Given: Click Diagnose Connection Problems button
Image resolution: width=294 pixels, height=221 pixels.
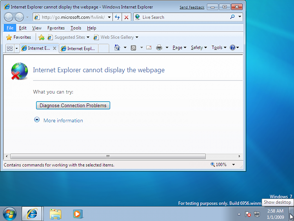Looking at the screenshot, I should click(x=73, y=105).
